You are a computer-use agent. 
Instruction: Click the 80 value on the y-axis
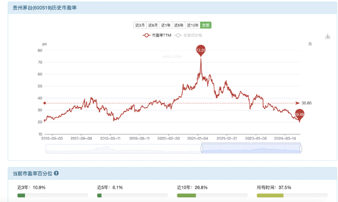[40, 51]
